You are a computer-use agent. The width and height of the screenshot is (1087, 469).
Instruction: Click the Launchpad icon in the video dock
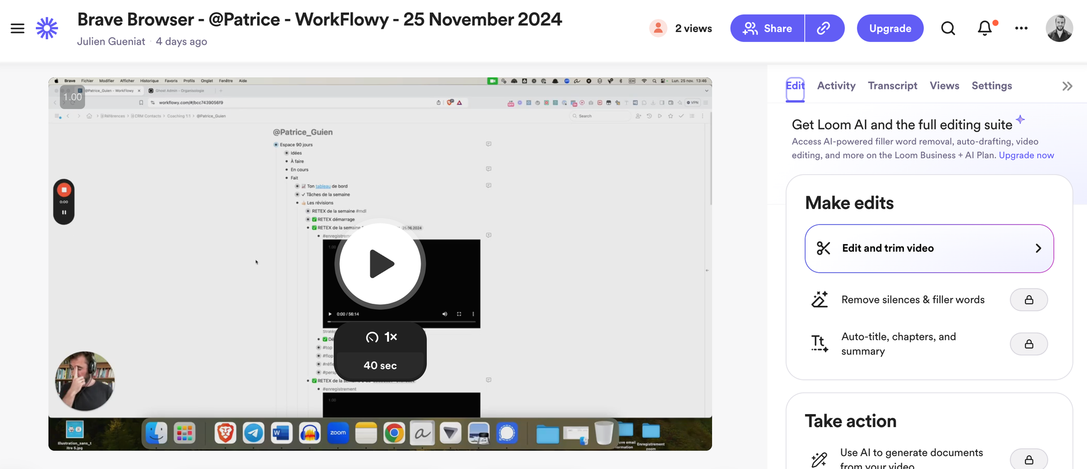(185, 433)
